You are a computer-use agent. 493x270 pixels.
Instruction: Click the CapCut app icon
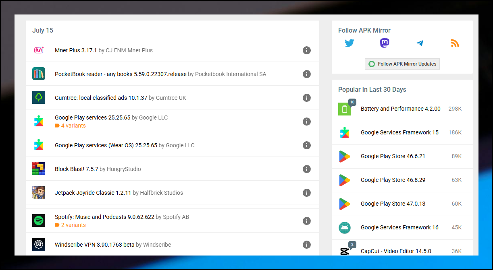pyautogui.click(x=345, y=251)
